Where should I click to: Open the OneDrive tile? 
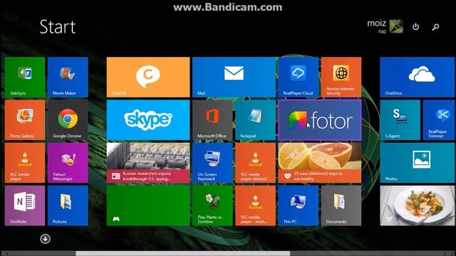(418, 78)
